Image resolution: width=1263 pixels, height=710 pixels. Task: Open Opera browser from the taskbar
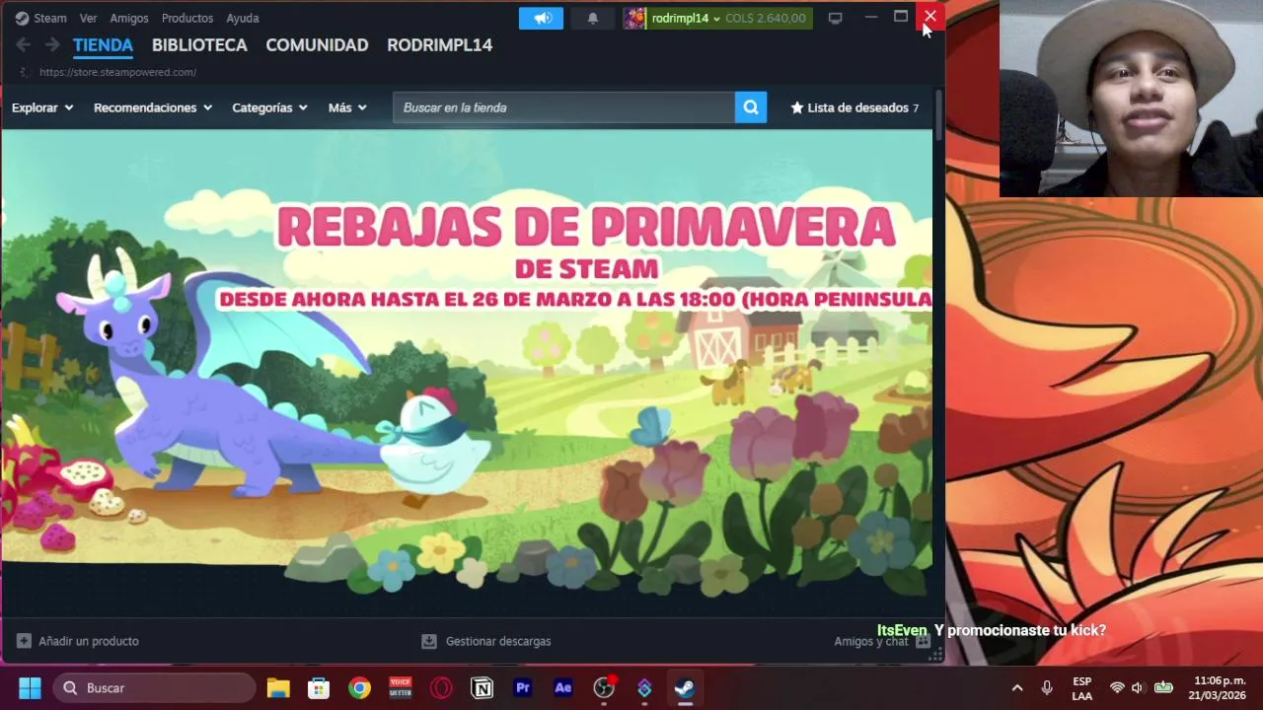(x=441, y=687)
